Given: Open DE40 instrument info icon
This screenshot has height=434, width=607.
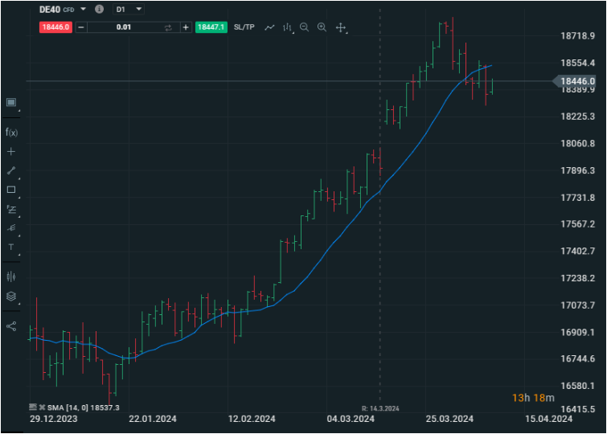Looking at the screenshot, I should (99, 9).
